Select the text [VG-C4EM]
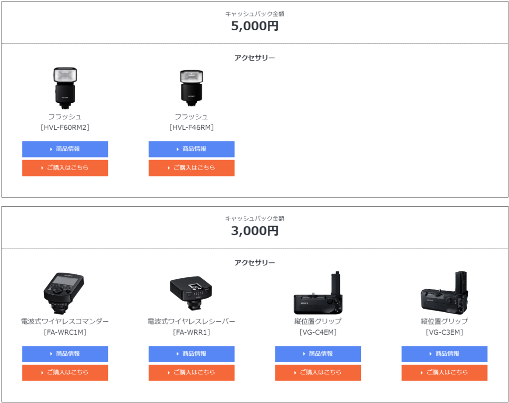The width and height of the screenshot is (509, 403). 318,332
